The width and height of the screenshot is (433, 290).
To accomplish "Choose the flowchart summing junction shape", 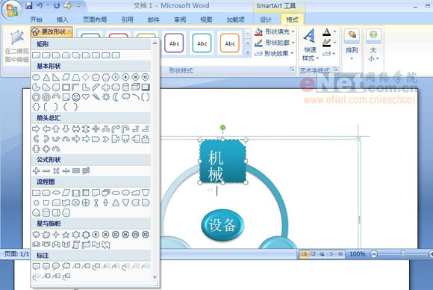I will [75, 203].
